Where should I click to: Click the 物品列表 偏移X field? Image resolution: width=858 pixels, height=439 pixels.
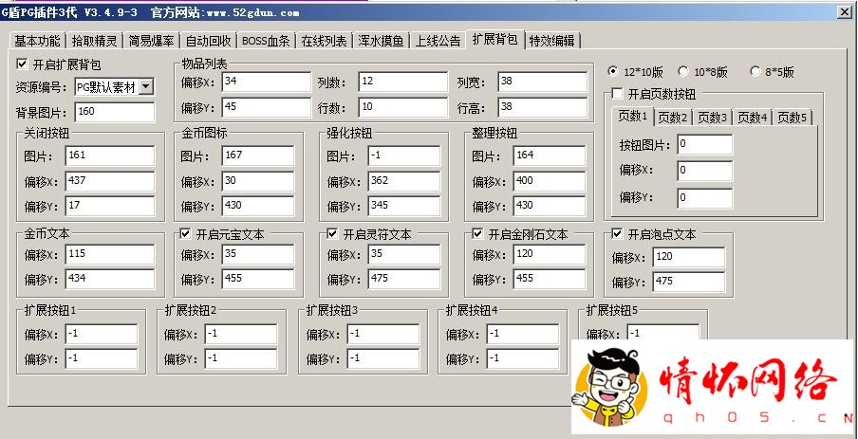267,82
